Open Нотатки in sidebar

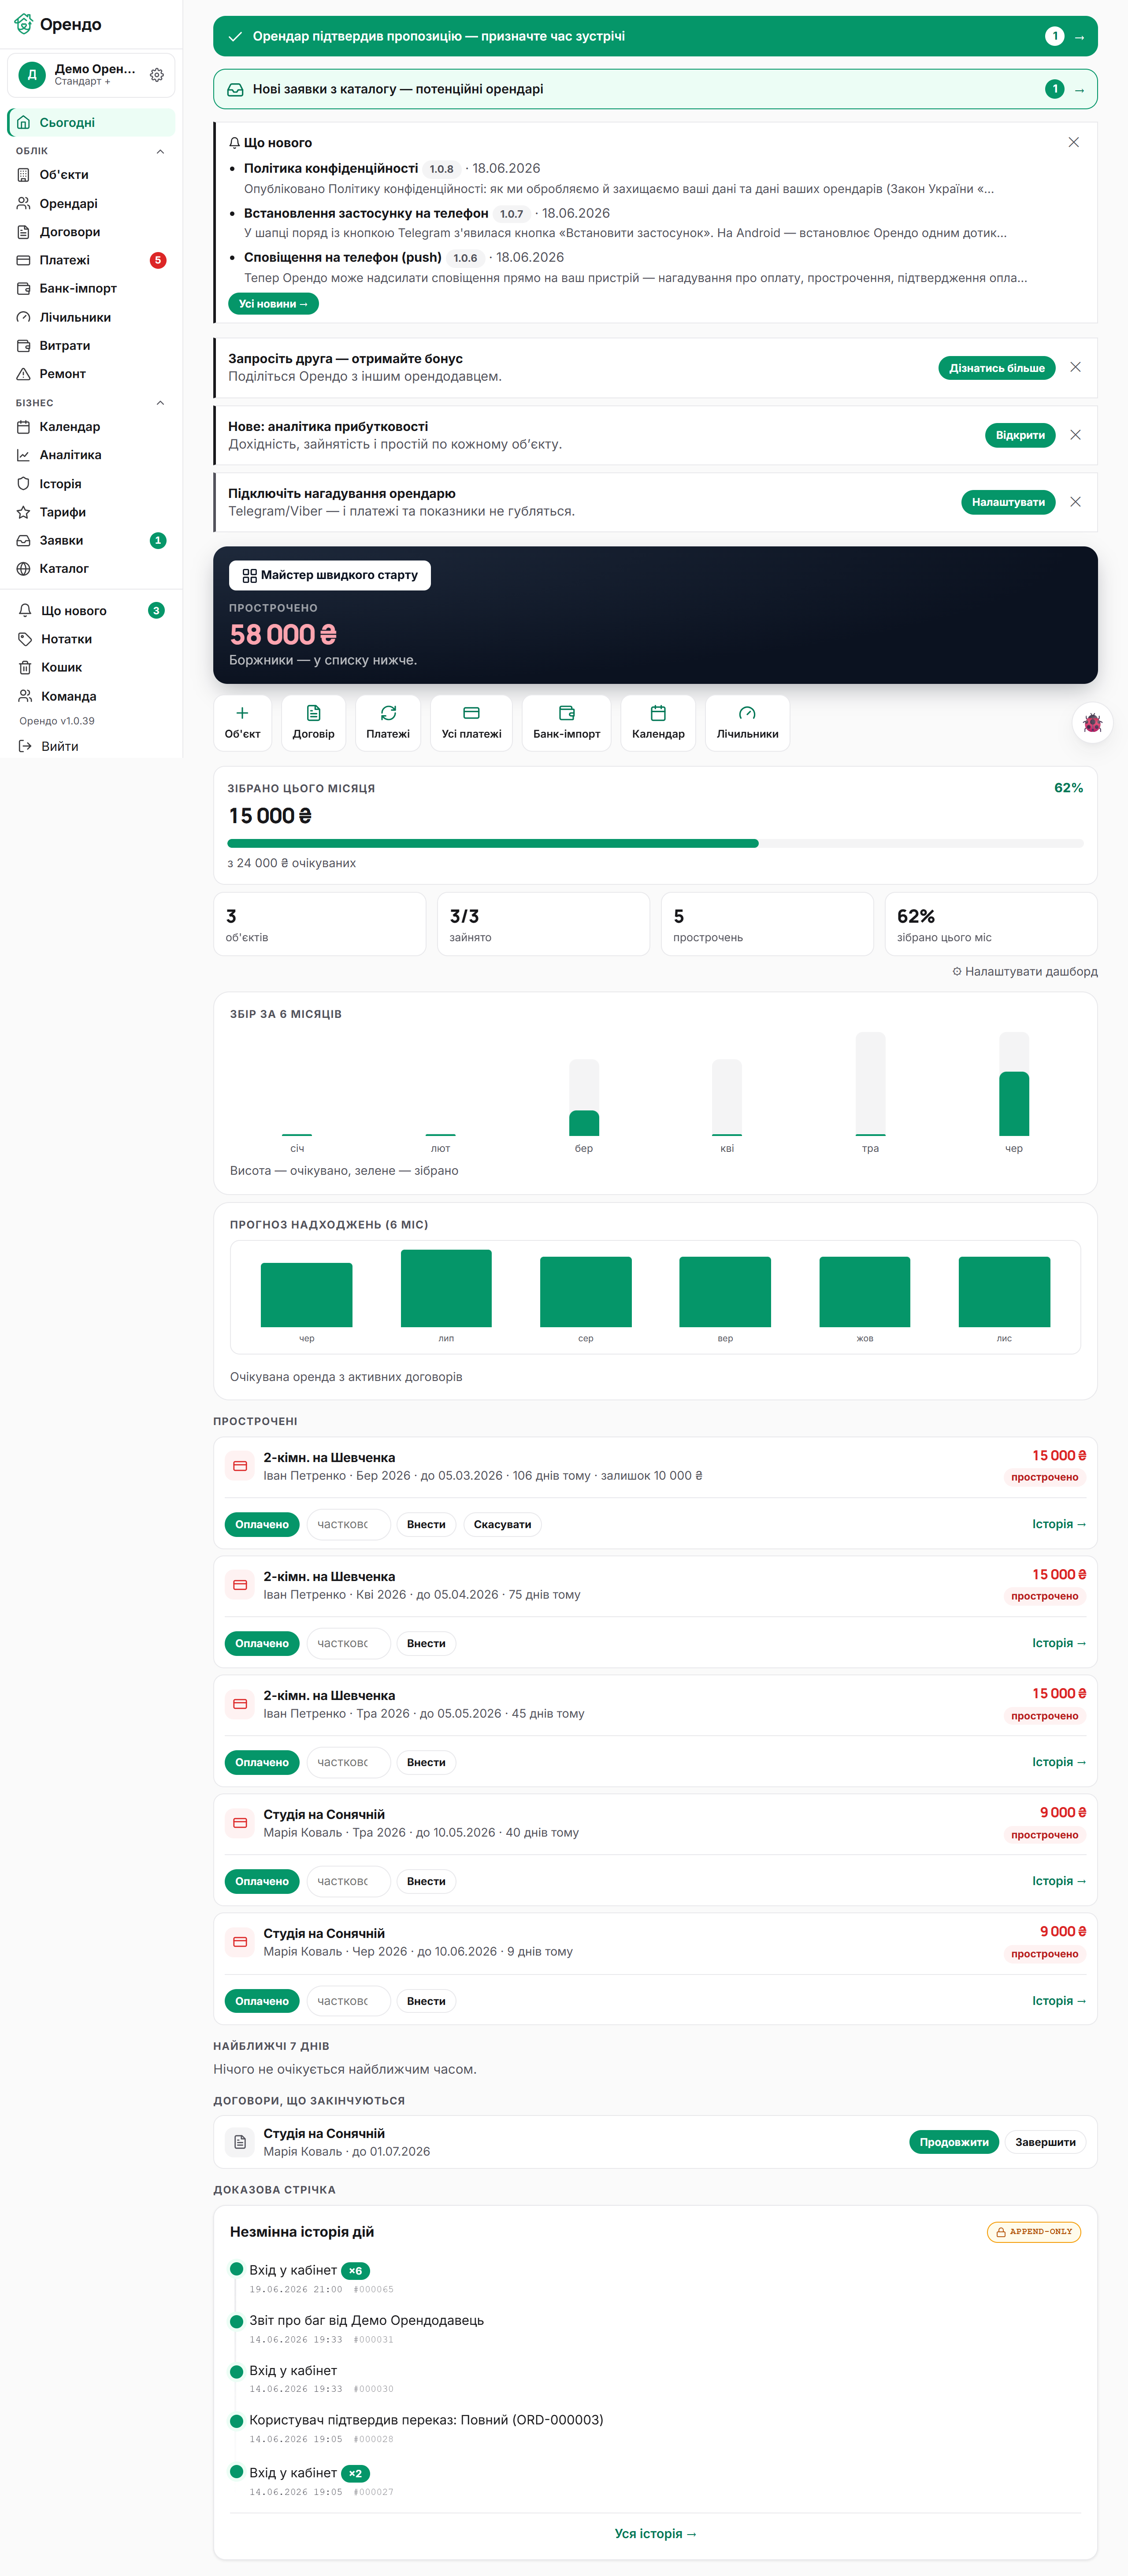click(x=91, y=639)
